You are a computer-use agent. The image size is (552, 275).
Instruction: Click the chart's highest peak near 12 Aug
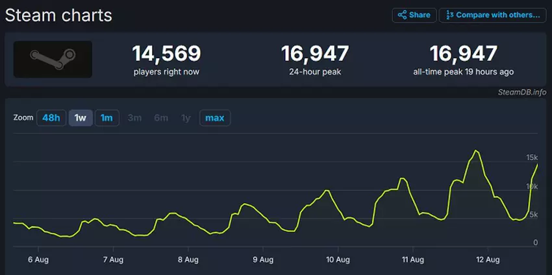(x=476, y=150)
